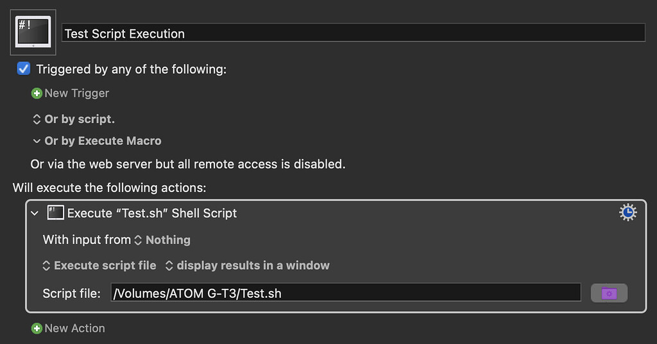This screenshot has width=657, height=344.
Task: Click the macro name field 'Test Script Execution'
Action: tap(353, 33)
